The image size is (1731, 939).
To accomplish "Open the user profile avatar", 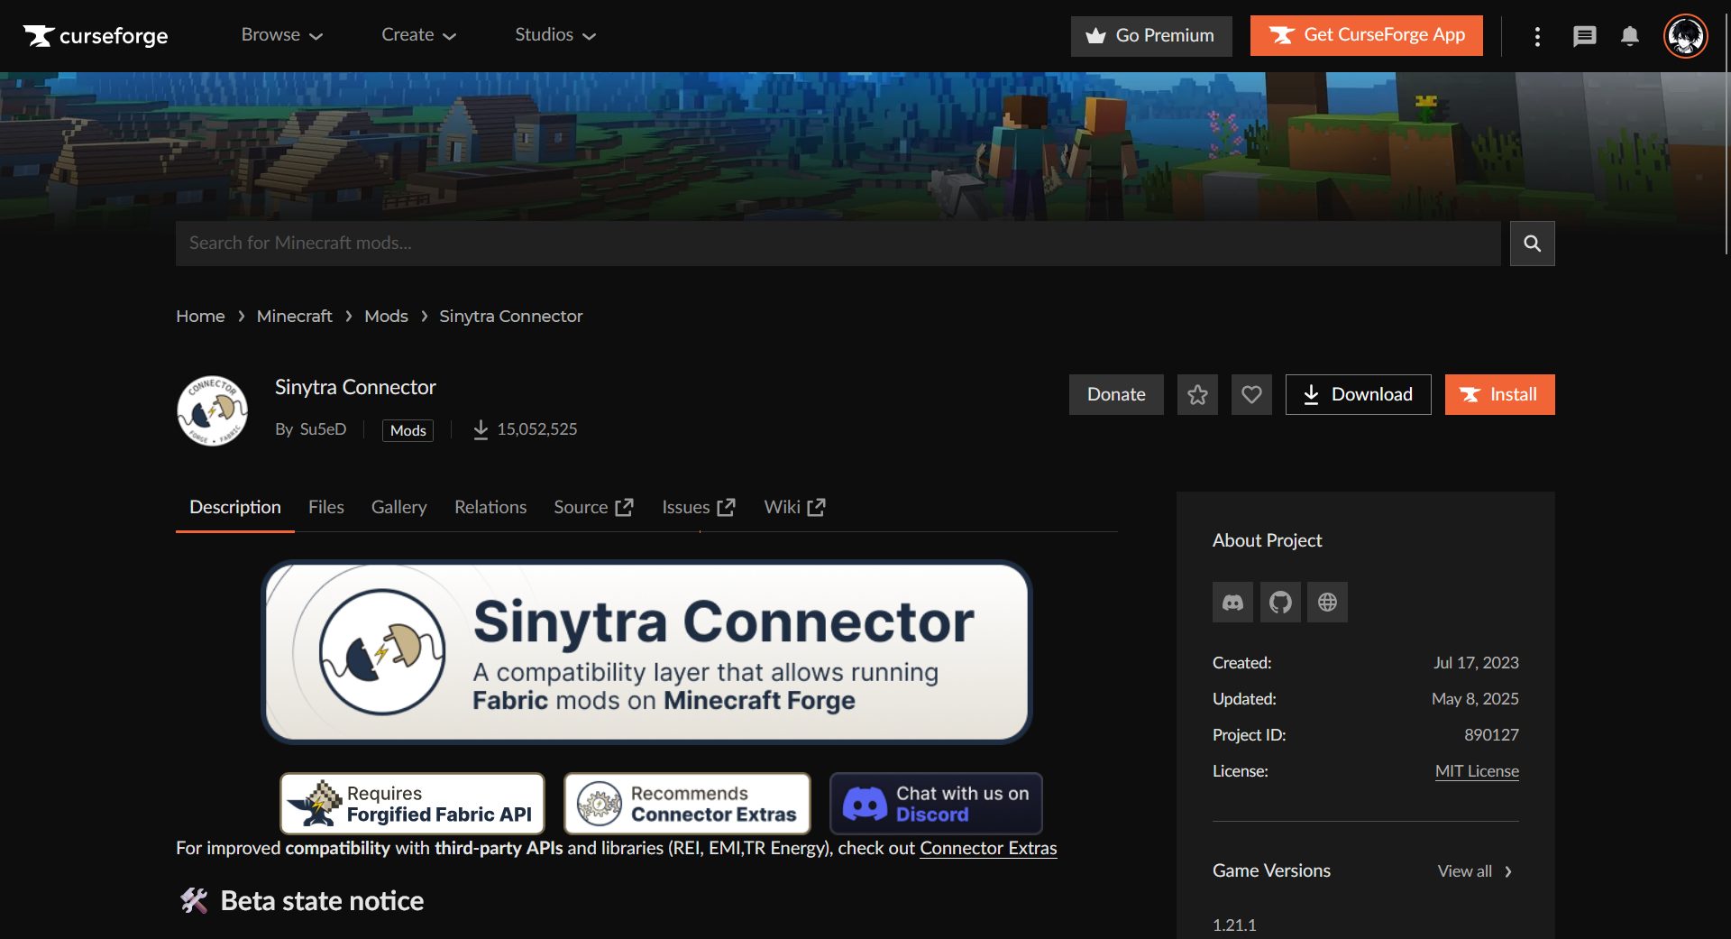I will click(x=1685, y=36).
